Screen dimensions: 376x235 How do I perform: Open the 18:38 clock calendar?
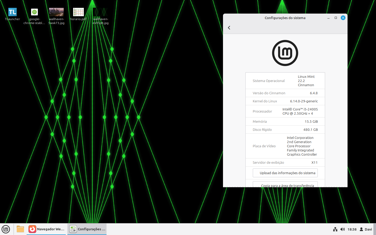tap(352, 229)
